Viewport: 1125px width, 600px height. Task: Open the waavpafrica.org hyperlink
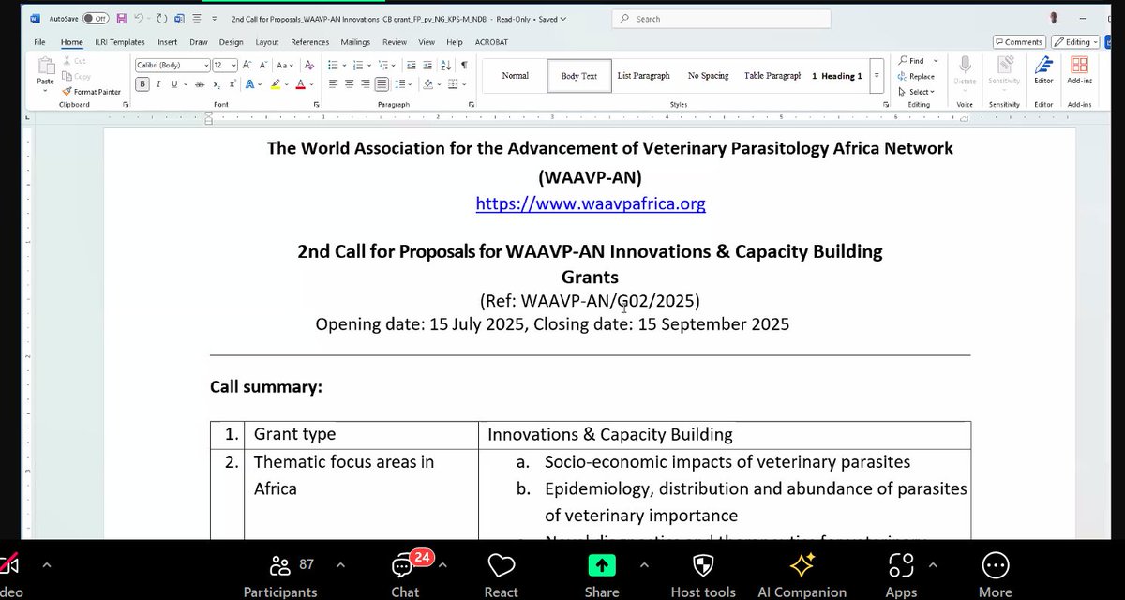click(x=591, y=202)
